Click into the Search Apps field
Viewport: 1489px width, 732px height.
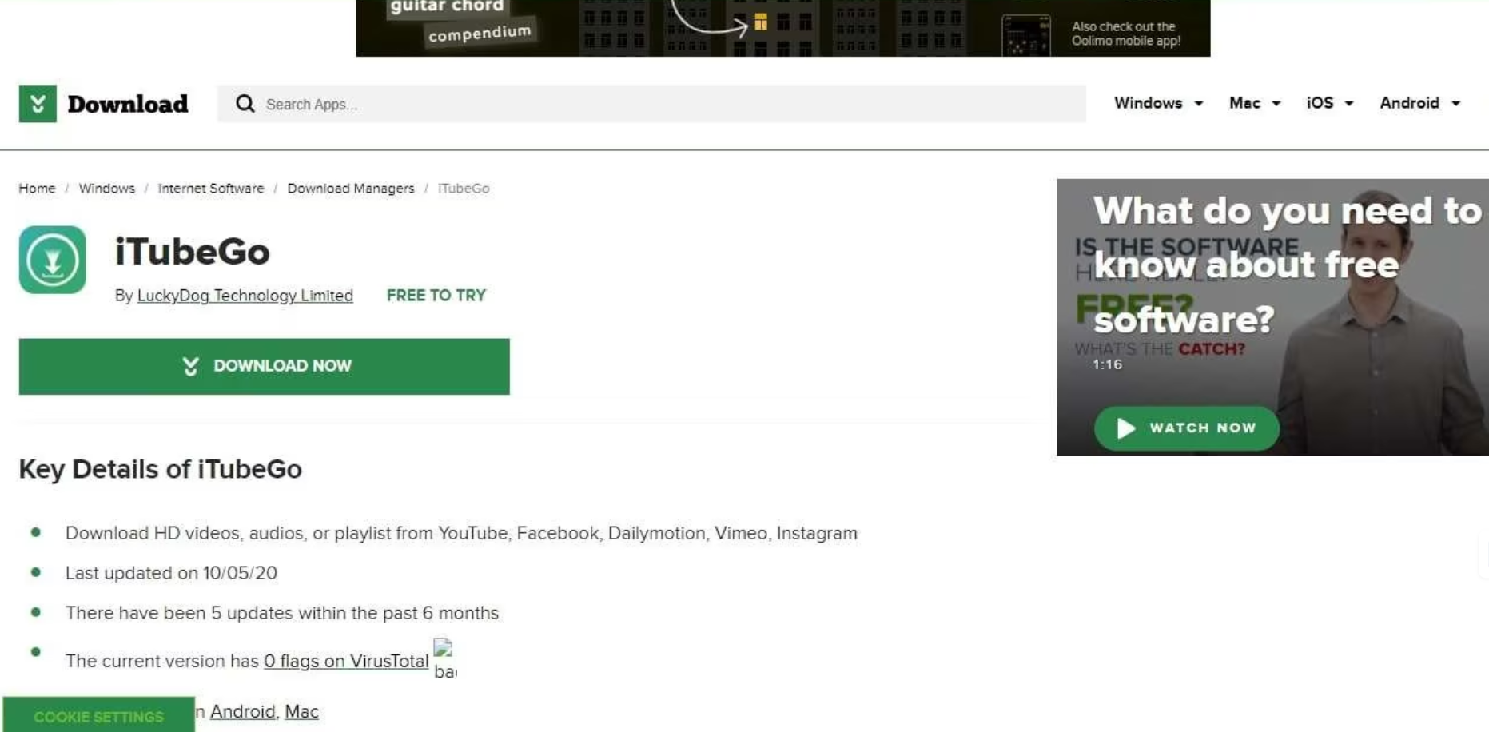coord(671,104)
